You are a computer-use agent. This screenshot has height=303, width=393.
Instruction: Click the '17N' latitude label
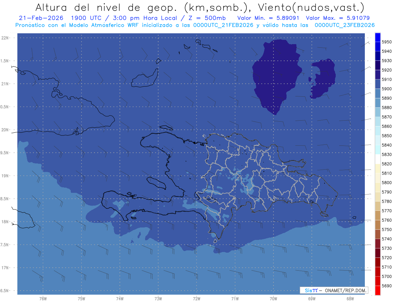[6, 268]
